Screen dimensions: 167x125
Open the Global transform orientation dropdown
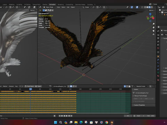87,7
